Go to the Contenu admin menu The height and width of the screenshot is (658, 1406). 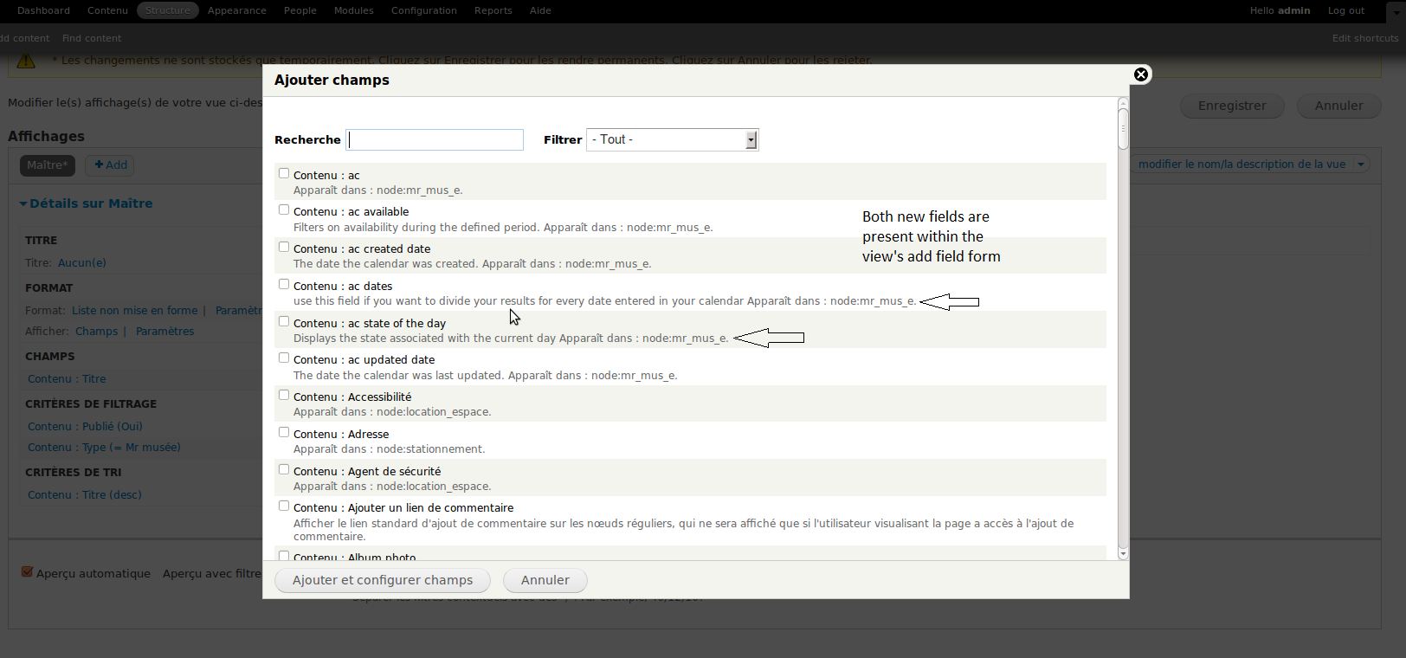(x=107, y=10)
